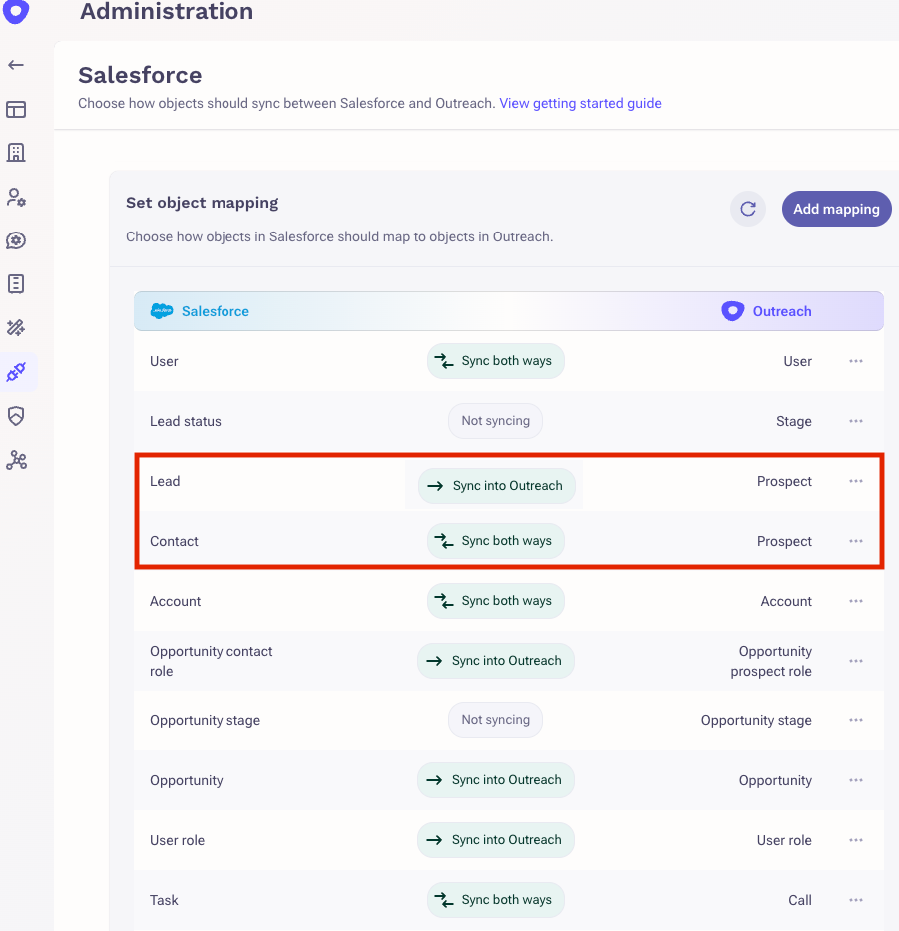Click the Administration page title

click(167, 11)
